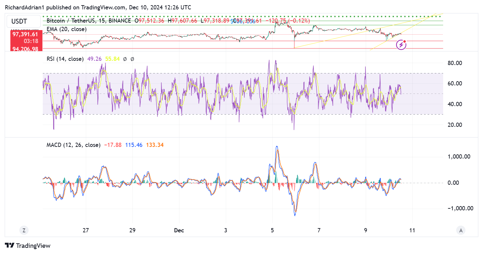Click the orange MACD signal value 133.34

point(155,145)
